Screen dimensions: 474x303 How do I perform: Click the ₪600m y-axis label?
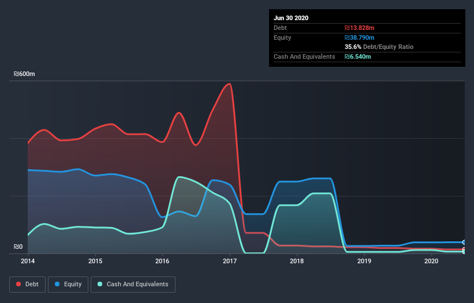24,74
